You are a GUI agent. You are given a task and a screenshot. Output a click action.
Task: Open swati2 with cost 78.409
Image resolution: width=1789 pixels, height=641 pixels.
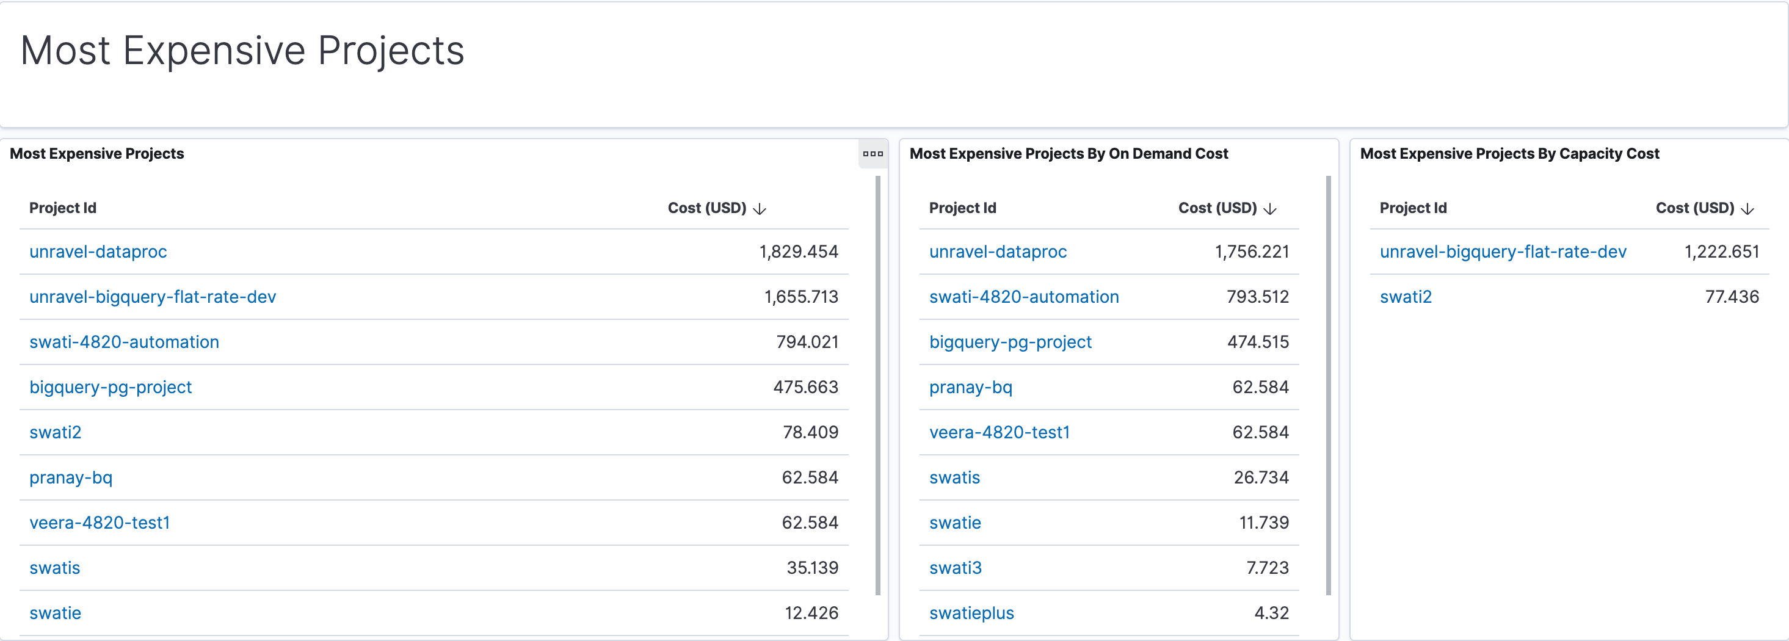[56, 432]
